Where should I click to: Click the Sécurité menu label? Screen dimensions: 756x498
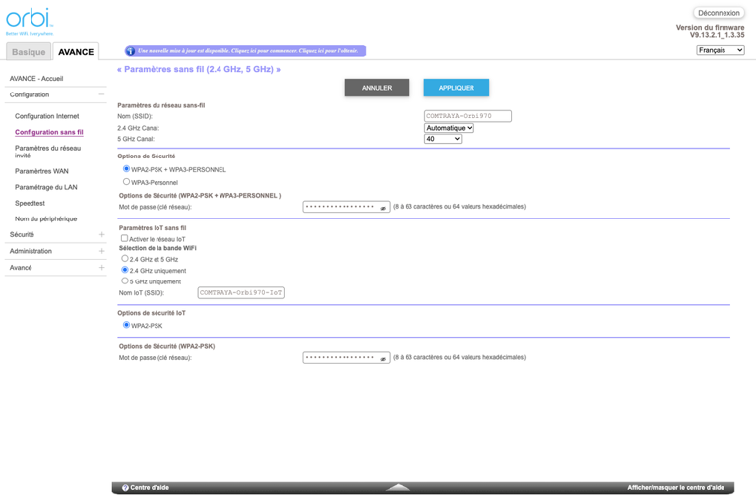pos(22,235)
